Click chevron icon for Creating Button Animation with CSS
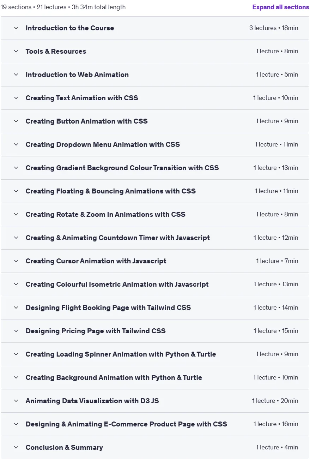The height and width of the screenshot is (460, 310). (x=16, y=121)
